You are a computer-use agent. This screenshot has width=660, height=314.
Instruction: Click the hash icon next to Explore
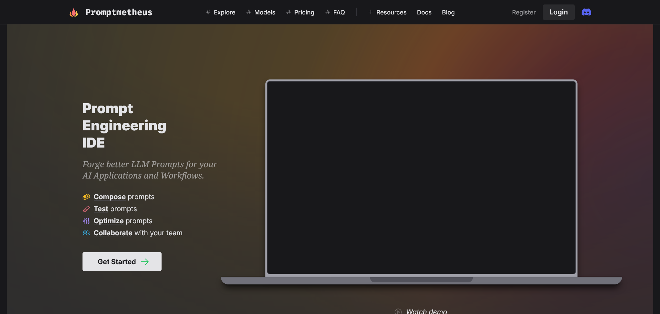(x=208, y=12)
